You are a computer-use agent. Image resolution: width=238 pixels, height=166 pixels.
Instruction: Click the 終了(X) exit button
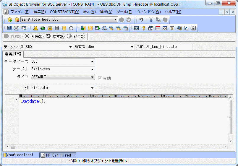coord(76,36)
